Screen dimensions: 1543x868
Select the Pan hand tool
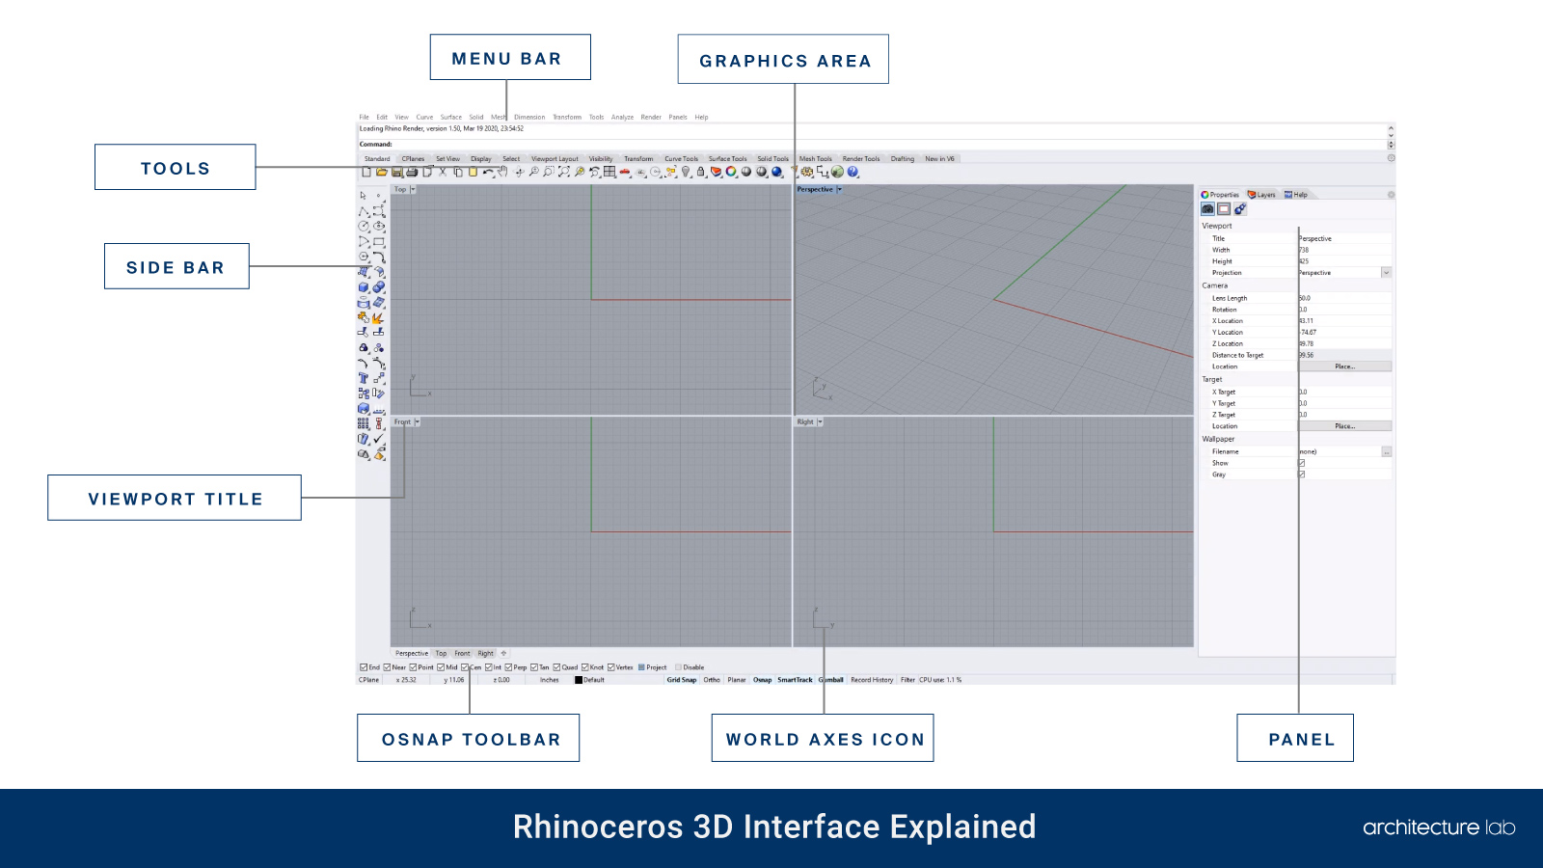[x=502, y=173]
